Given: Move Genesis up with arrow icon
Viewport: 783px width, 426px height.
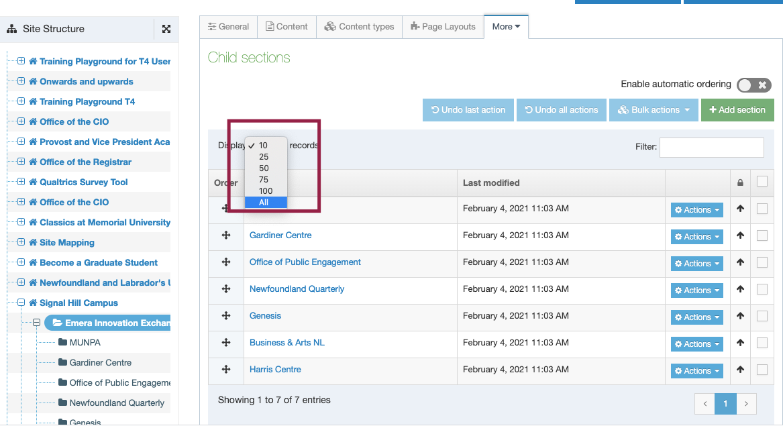Looking at the screenshot, I should (740, 315).
